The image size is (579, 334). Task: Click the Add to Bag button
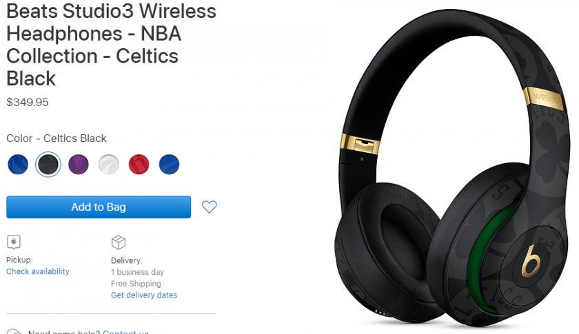(99, 207)
